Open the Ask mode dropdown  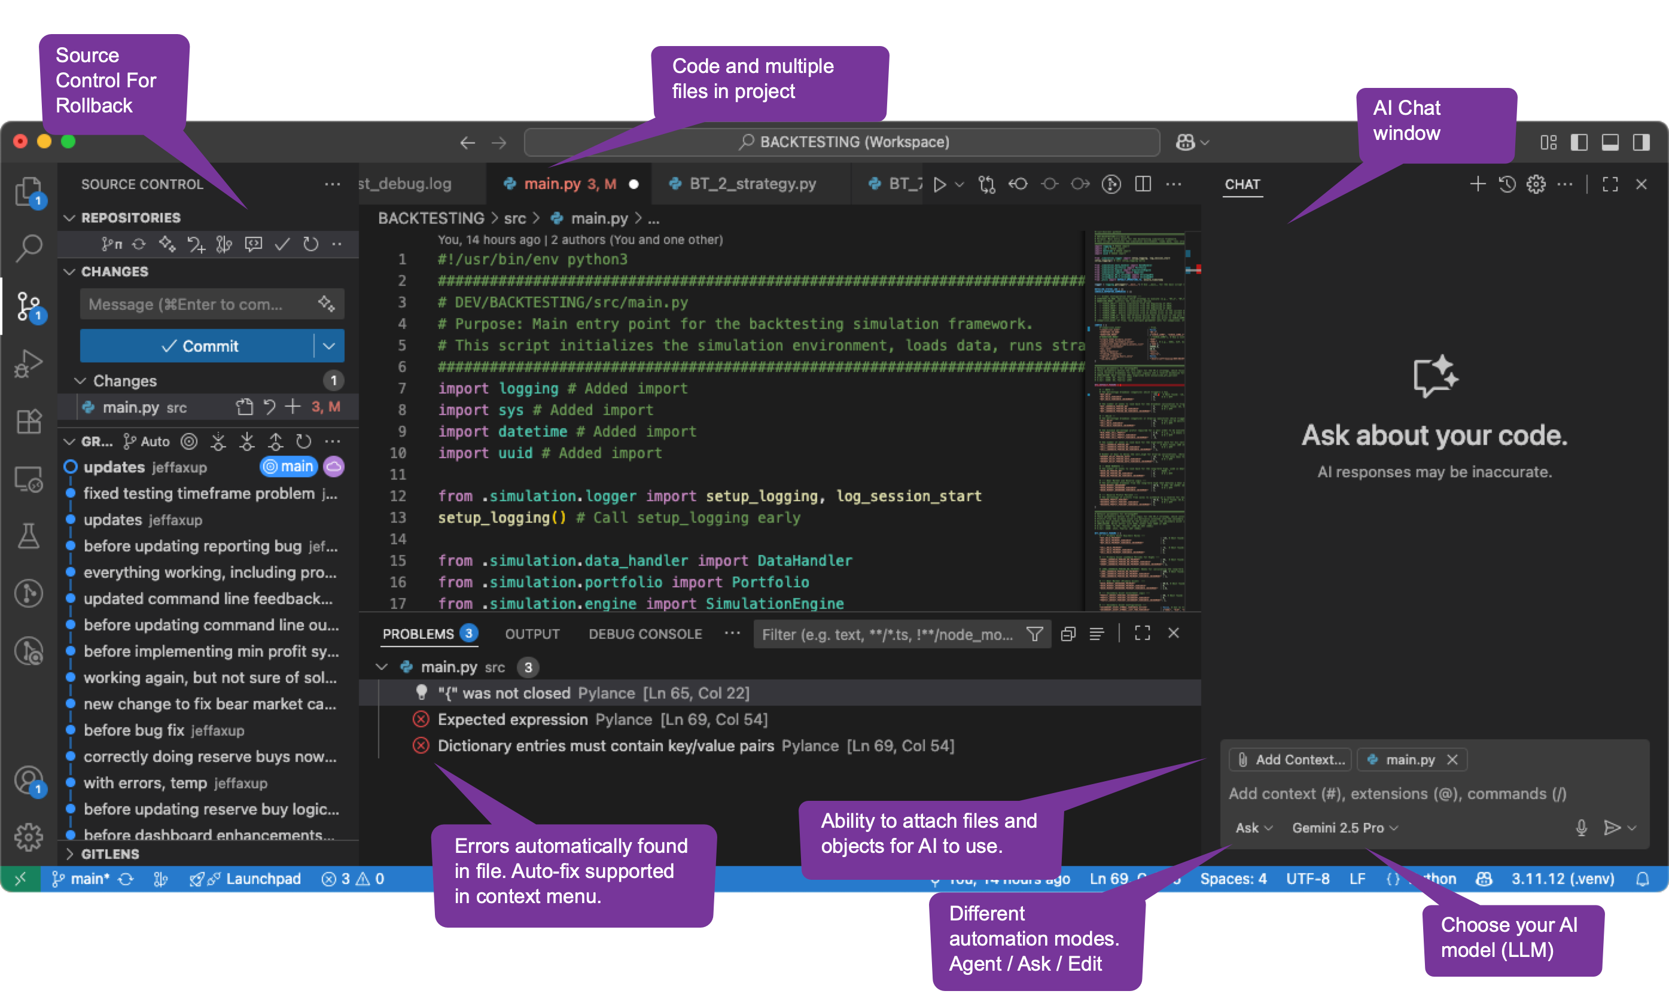point(1253,828)
